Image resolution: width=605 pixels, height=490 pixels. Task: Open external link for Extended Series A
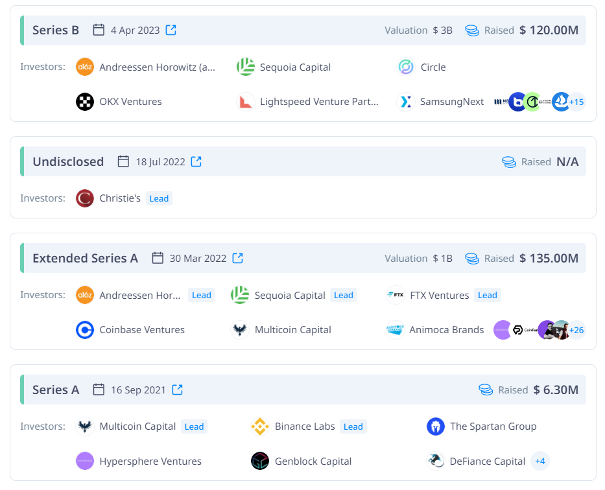pyautogui.click(x=238, y=258)
